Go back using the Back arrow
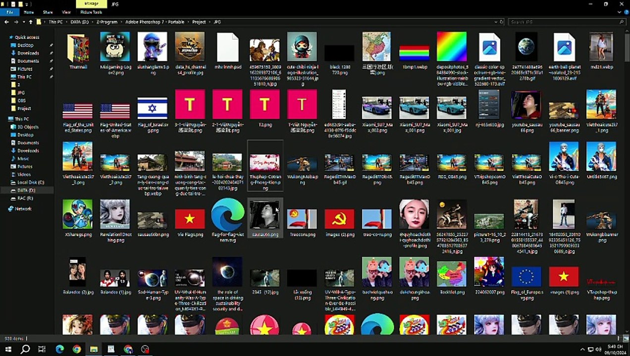 coord(6,22)
